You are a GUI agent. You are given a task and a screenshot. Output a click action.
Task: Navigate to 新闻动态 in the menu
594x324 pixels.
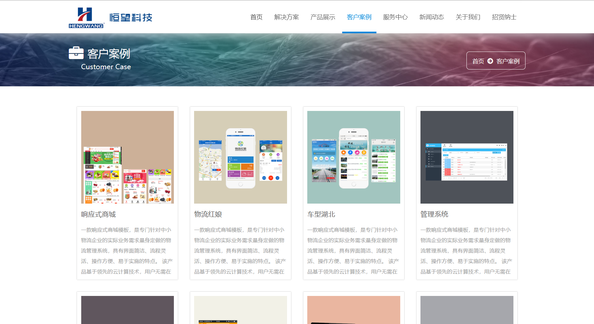coord(432,17)
